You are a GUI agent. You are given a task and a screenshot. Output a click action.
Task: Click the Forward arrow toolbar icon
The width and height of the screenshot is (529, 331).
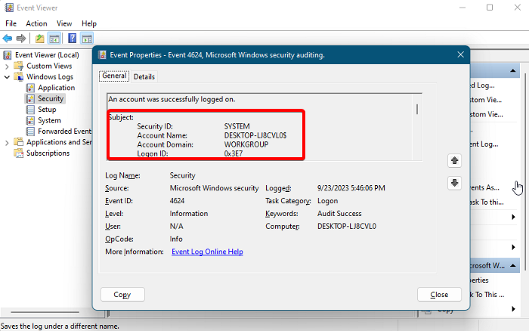pos(21,39)
